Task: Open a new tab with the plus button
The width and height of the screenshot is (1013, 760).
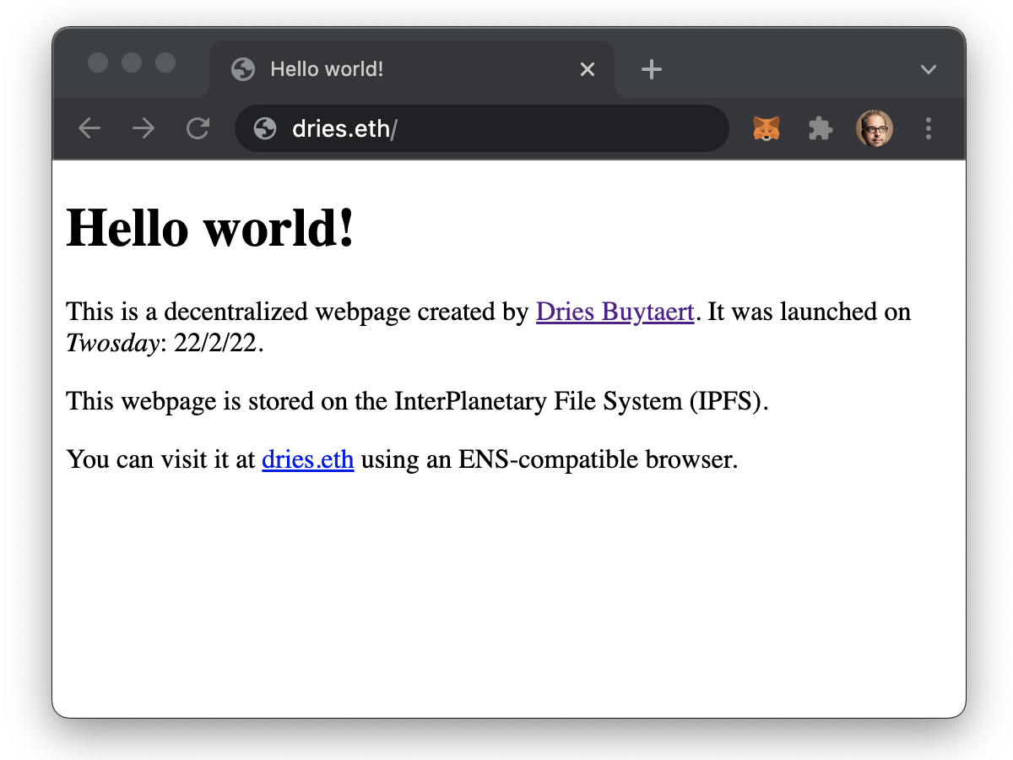Action: click(x=651, y=69)
